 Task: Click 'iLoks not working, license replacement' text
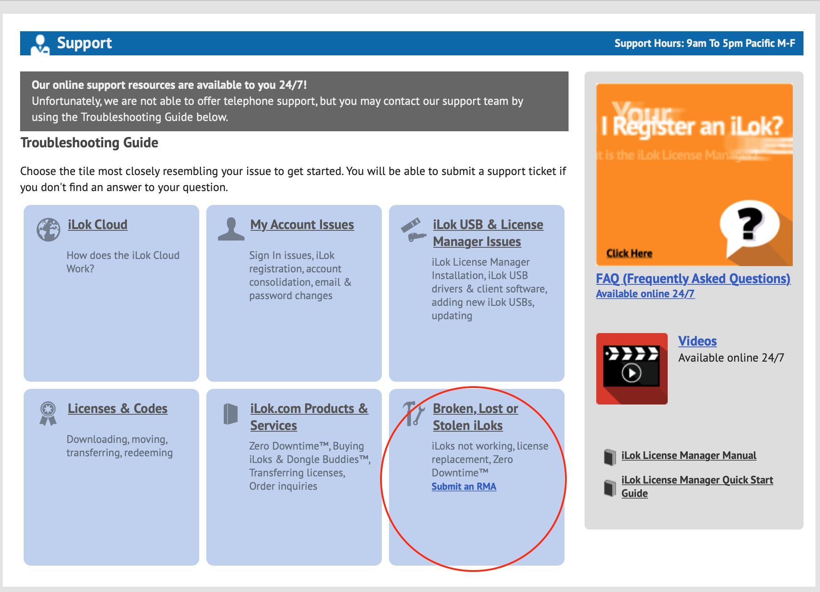pyautogui.click(x=489, y=459)
